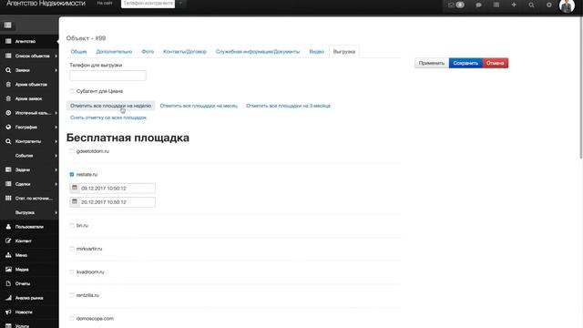The height and width of the screenshot is (328, 583).
Task: Click the Агентство sidebar icon
Action: point(8,41)
